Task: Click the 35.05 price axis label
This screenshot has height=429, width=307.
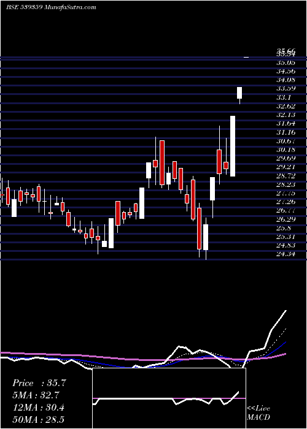Action: [286, 63]
